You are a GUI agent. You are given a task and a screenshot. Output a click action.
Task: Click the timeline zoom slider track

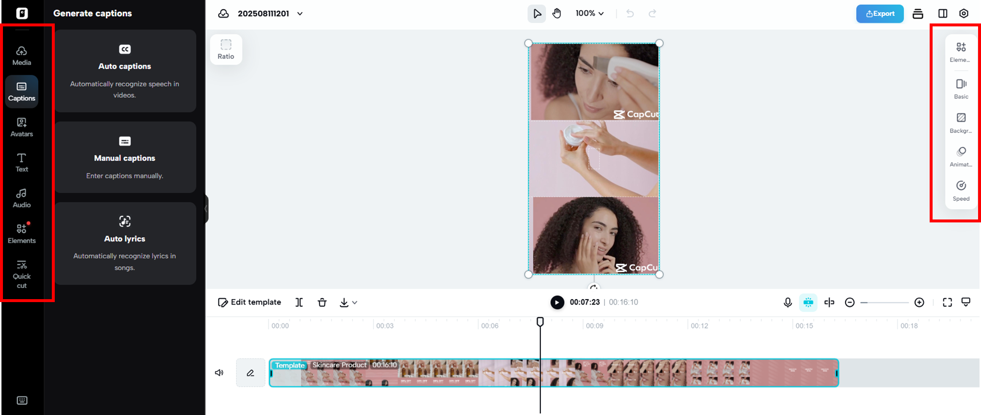[884, 303]
